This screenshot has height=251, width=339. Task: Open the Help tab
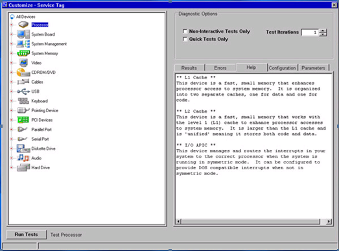click(251, 67)
